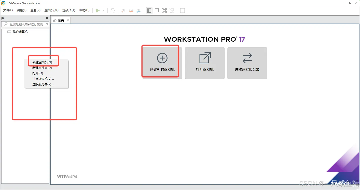
Task: Close the VMware Workstation window
Action: [x=357, y=3]
